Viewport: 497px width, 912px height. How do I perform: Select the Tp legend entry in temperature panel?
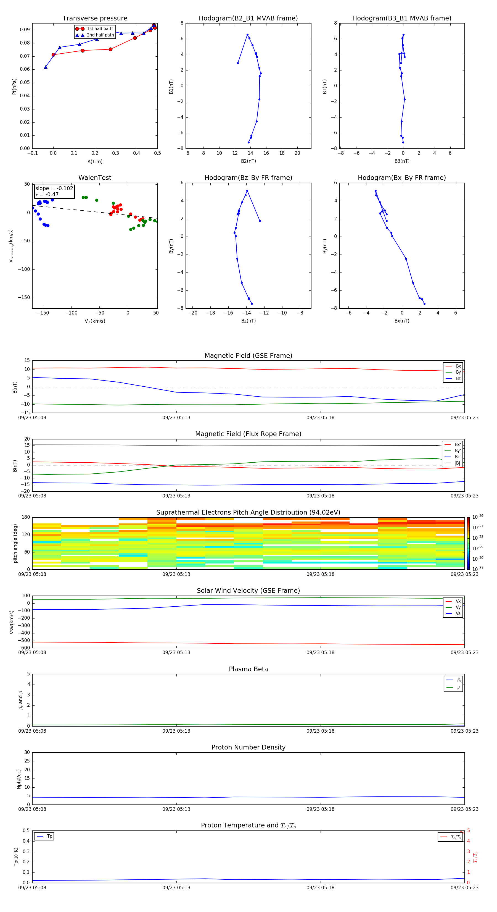(44, 836)
